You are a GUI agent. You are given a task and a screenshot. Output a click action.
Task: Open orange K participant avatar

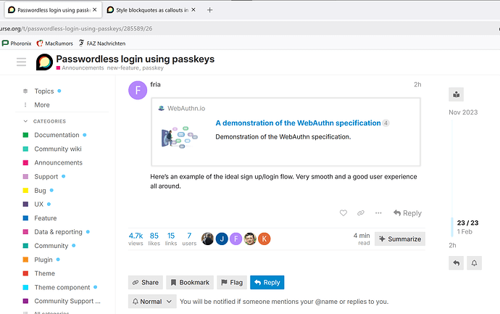[264, 239]
